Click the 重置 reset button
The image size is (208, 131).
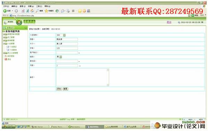tap(65, 89)
